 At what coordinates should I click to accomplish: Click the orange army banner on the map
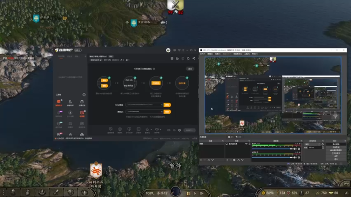(96, 170)
